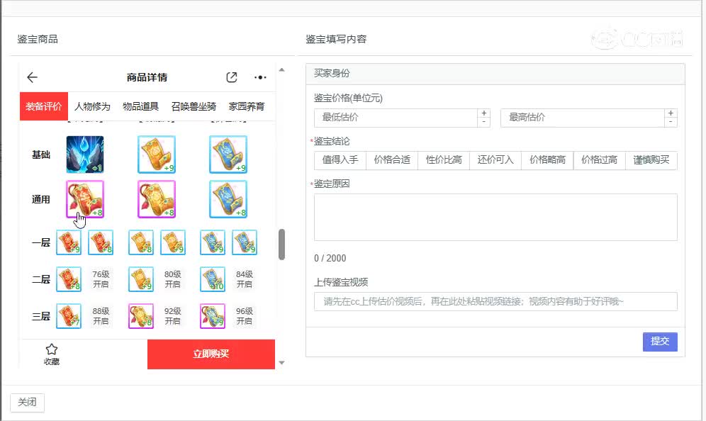Viewport: 706px width, 421px height.
Task: Click the blue +1 skill gem in 基础 row
Action: pos(84,155)
